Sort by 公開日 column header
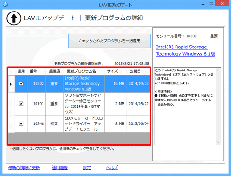Screen dimensions: 231x176 (x=138, y=71)
